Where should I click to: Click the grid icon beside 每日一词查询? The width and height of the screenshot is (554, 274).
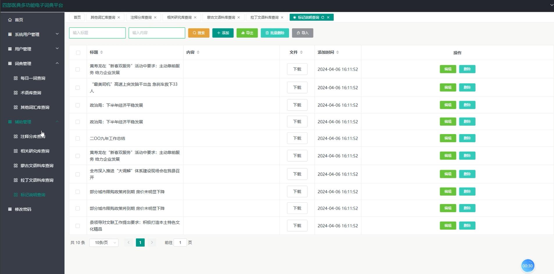click(15, 78)
